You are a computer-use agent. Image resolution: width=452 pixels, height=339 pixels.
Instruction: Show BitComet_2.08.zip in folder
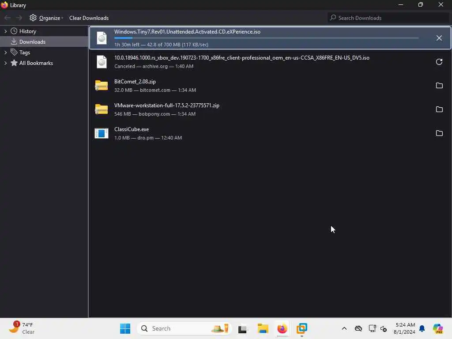coord(439,85)
